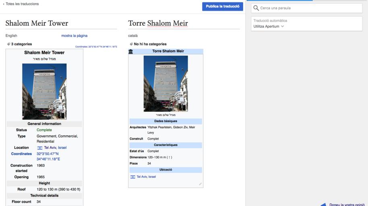Click the mostra la pàgina link
This screenshot has height=206, width=368.
tap(74, 36)
